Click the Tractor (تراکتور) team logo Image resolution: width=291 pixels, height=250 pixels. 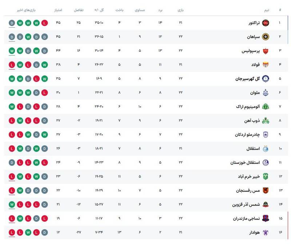pos(266,23)
